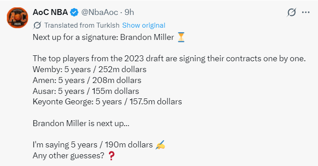318x166 pixels.
Task: Click the blue verified badge
Action: tap(74, 12)
